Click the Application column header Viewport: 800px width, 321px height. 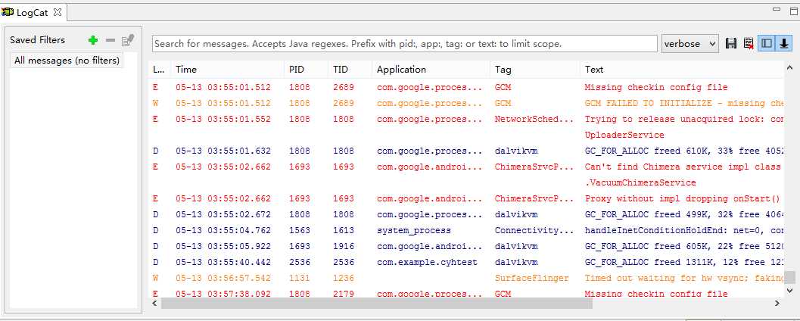[x=431, y=70]
